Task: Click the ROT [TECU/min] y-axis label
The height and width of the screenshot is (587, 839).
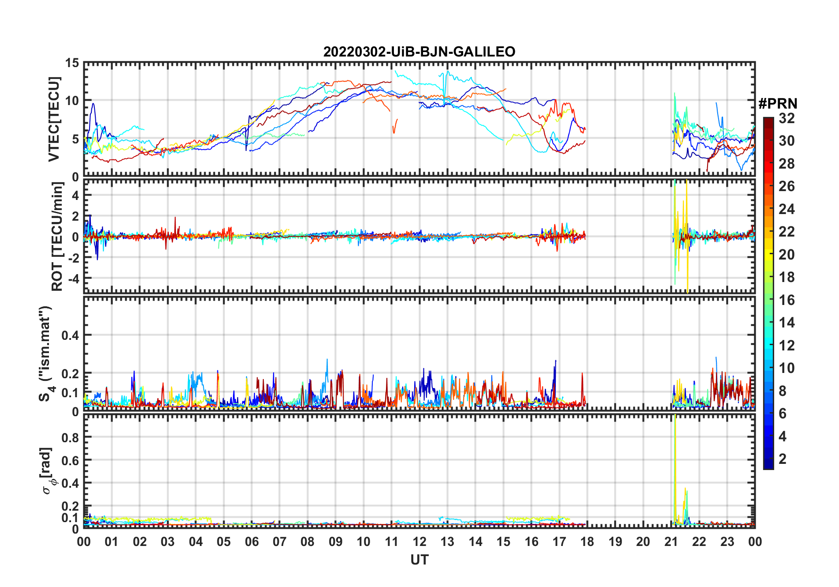Action: pos(57,236)
